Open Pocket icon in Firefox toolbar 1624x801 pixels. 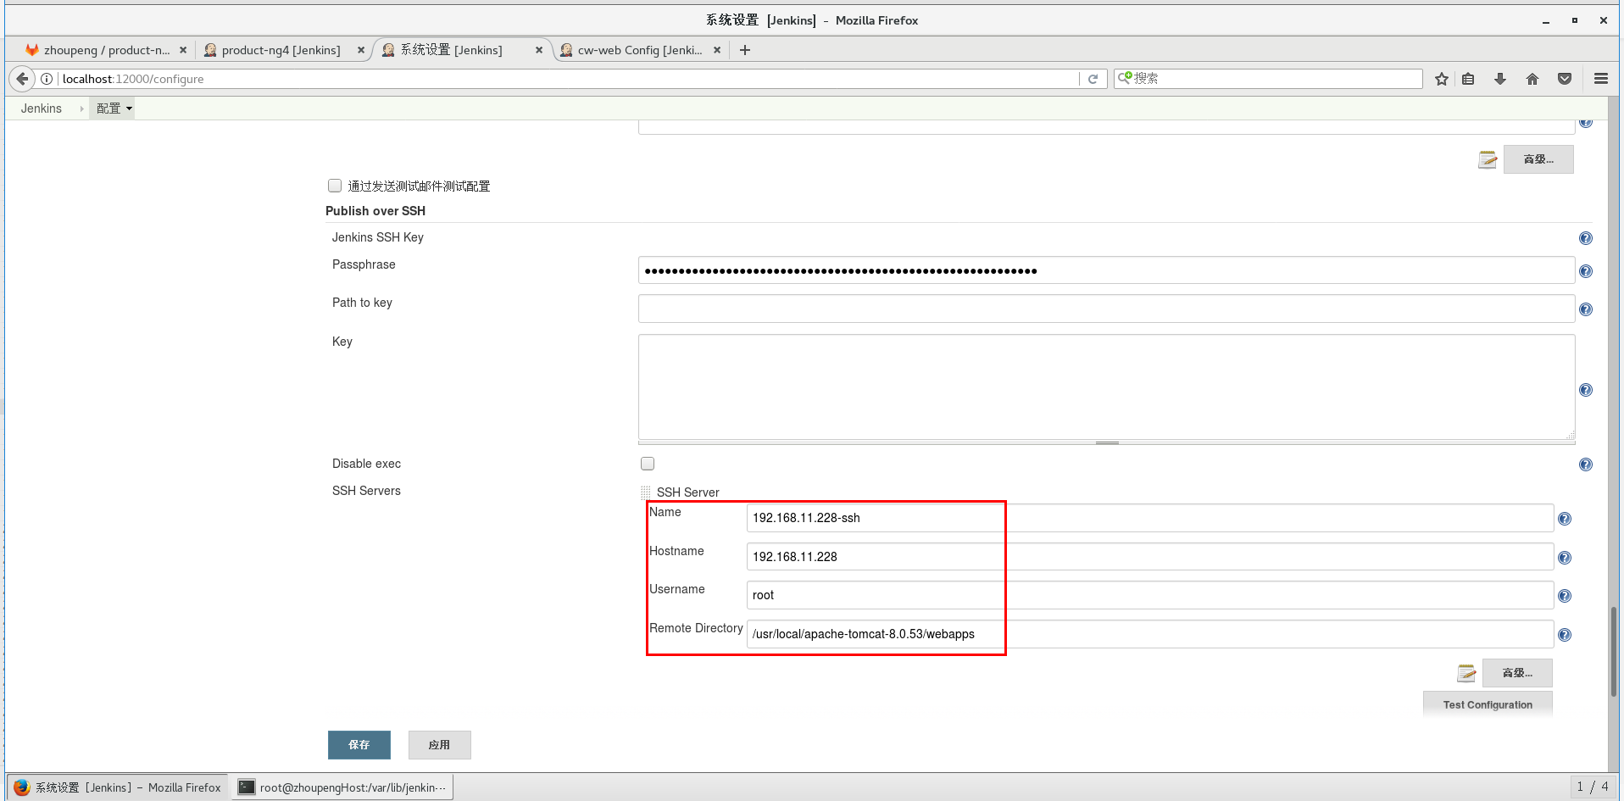(1565, 79)
